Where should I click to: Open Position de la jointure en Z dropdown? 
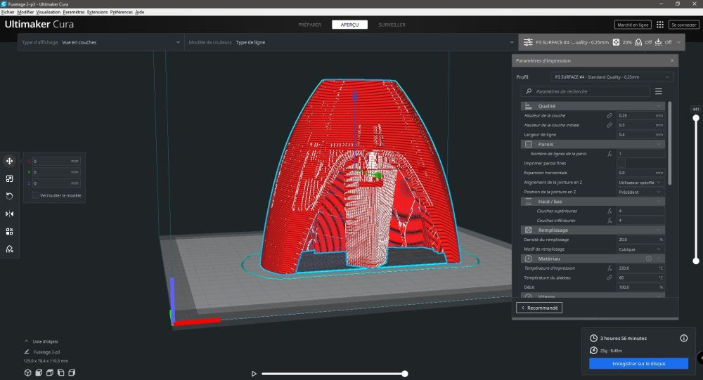click(x=640, y=192)
